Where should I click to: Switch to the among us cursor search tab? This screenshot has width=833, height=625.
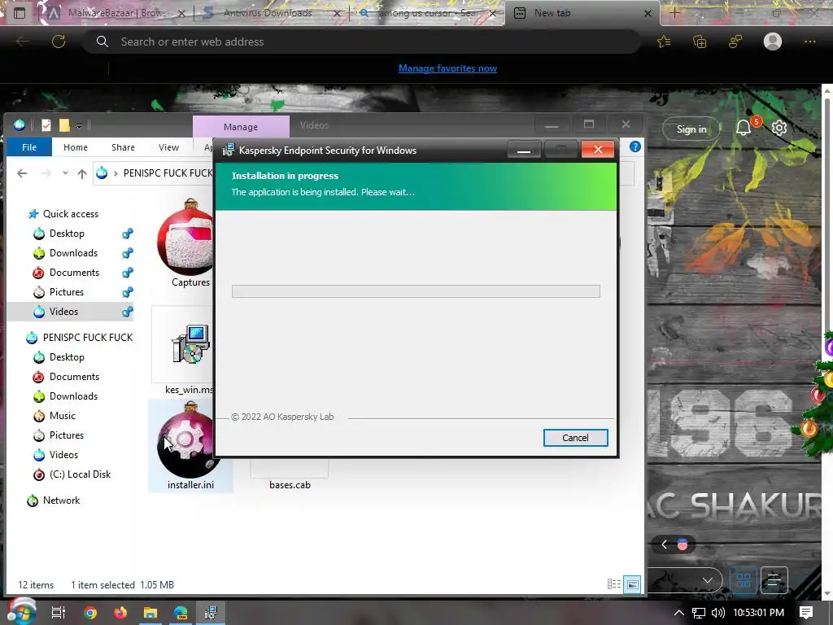pyautogui.click(x=425, y=13)
